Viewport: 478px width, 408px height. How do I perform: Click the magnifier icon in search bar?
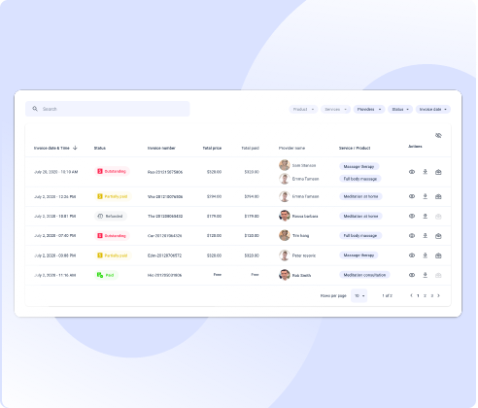(x=35, y=109)
